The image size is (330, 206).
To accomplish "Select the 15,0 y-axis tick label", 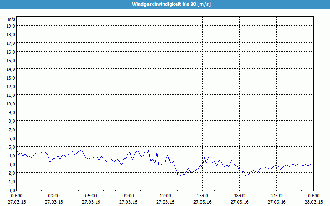I will [11, 60].
